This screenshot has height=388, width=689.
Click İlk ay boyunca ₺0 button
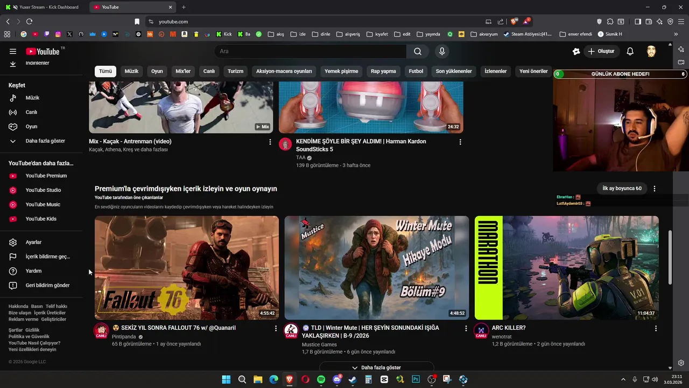[x=622, y=189]
